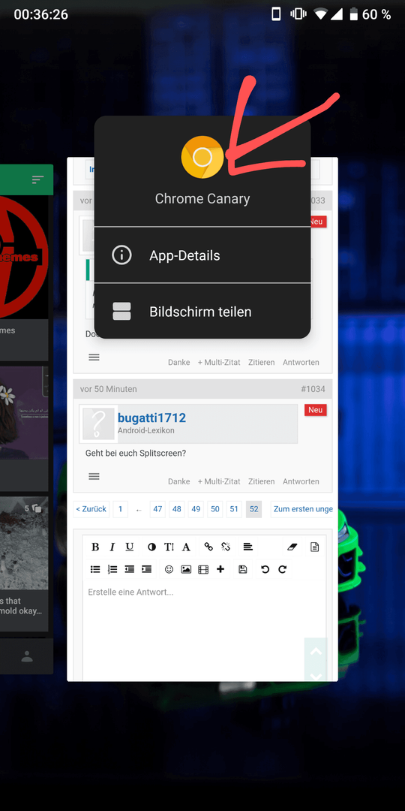Toggle italic formatting in the editor

[112, 547]
